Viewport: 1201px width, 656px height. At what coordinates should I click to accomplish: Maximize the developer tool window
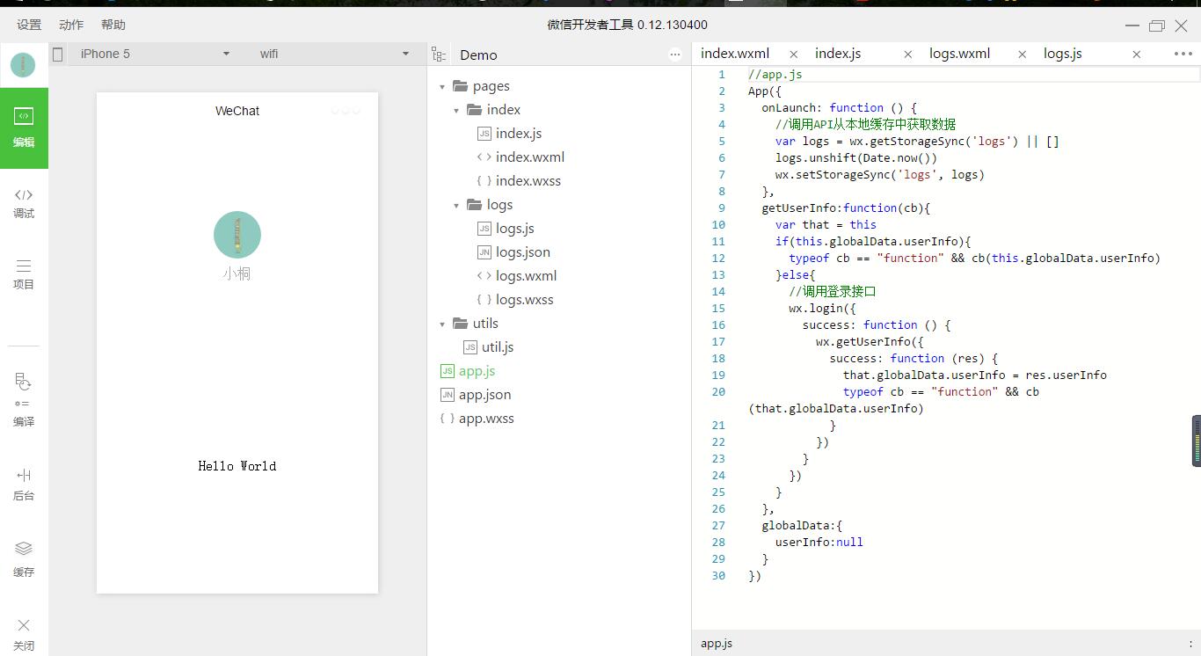pyautogui.click(x=1157, y=26)
